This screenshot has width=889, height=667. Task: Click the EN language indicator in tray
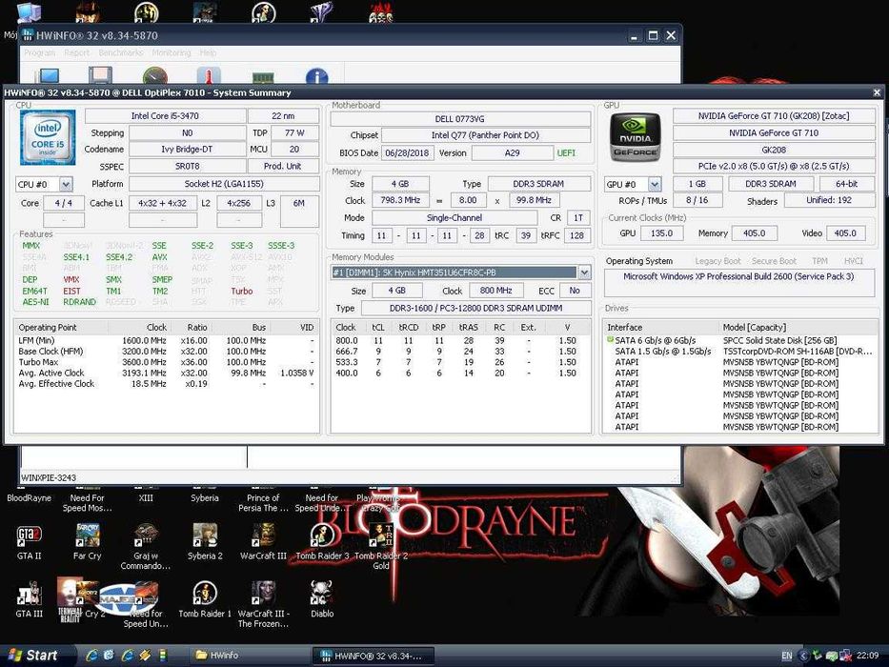[786, 656]
